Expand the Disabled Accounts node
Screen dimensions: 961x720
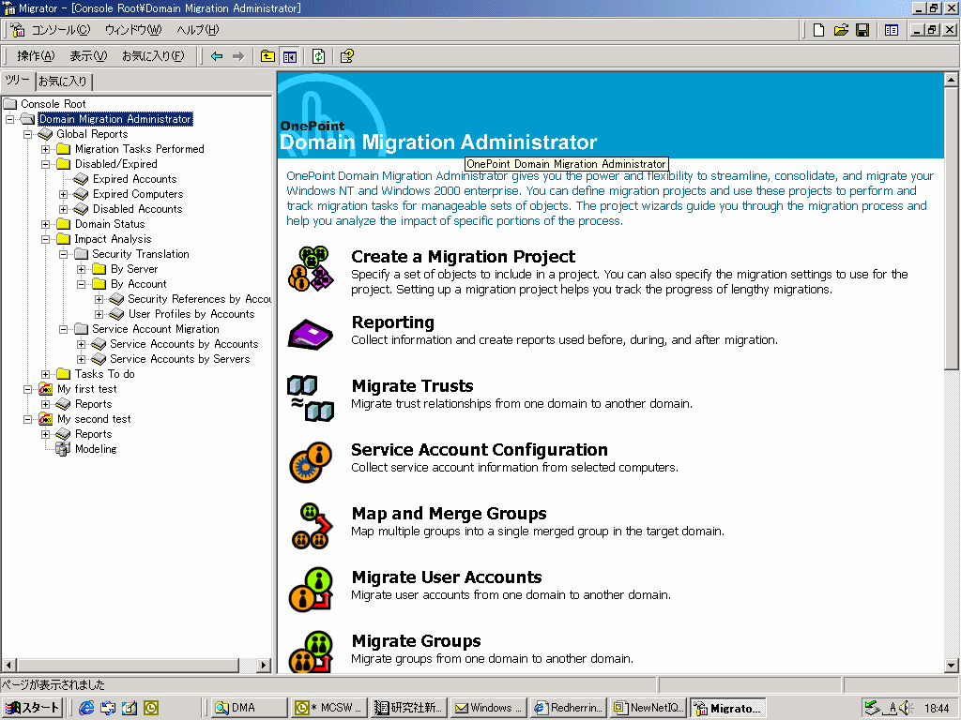[x=63, y=209]
